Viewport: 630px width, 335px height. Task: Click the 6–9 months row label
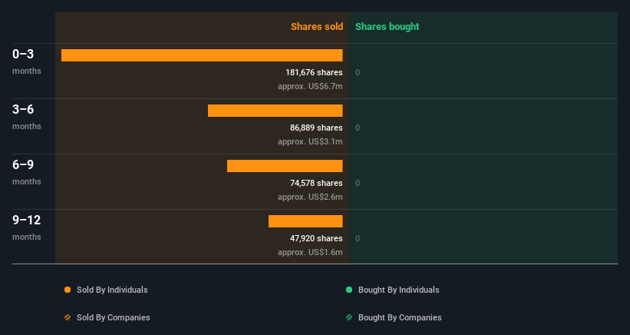click(27, 172)
